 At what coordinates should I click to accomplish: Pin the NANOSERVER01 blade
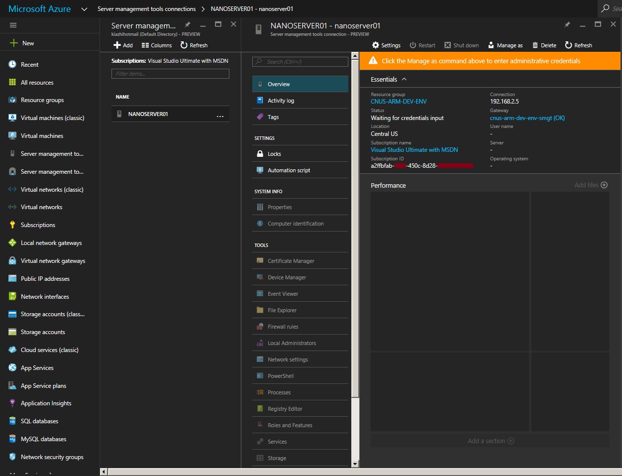pyautogui.click(x=567, y=24)
